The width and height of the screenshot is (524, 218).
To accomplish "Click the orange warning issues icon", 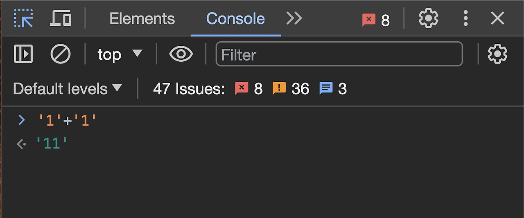I will pyautogui.click(x=279, y=88).
